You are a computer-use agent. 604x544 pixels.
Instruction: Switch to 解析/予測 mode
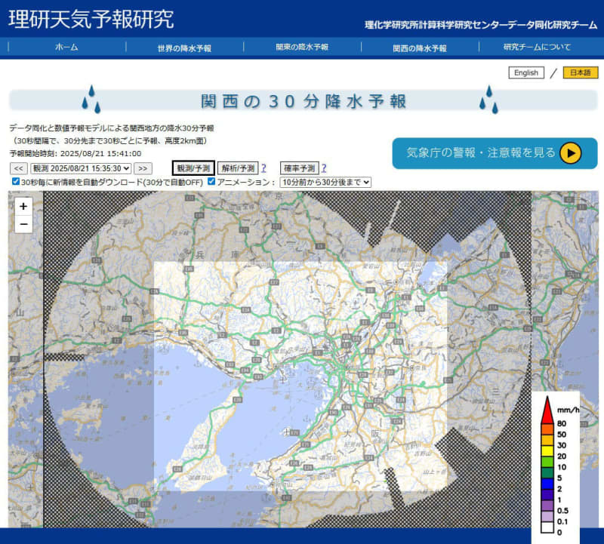[x=238, y=168]
